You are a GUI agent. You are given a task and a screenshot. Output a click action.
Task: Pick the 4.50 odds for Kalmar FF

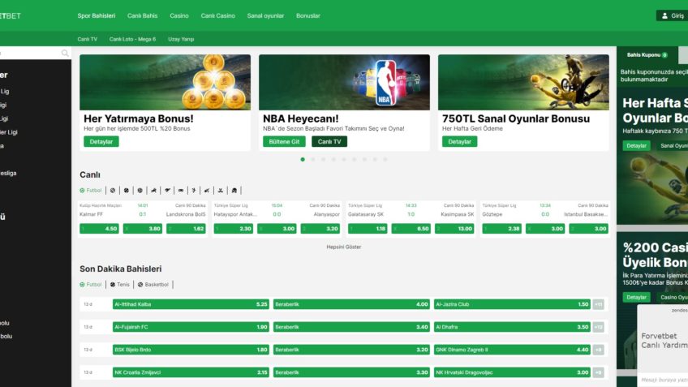100,229
